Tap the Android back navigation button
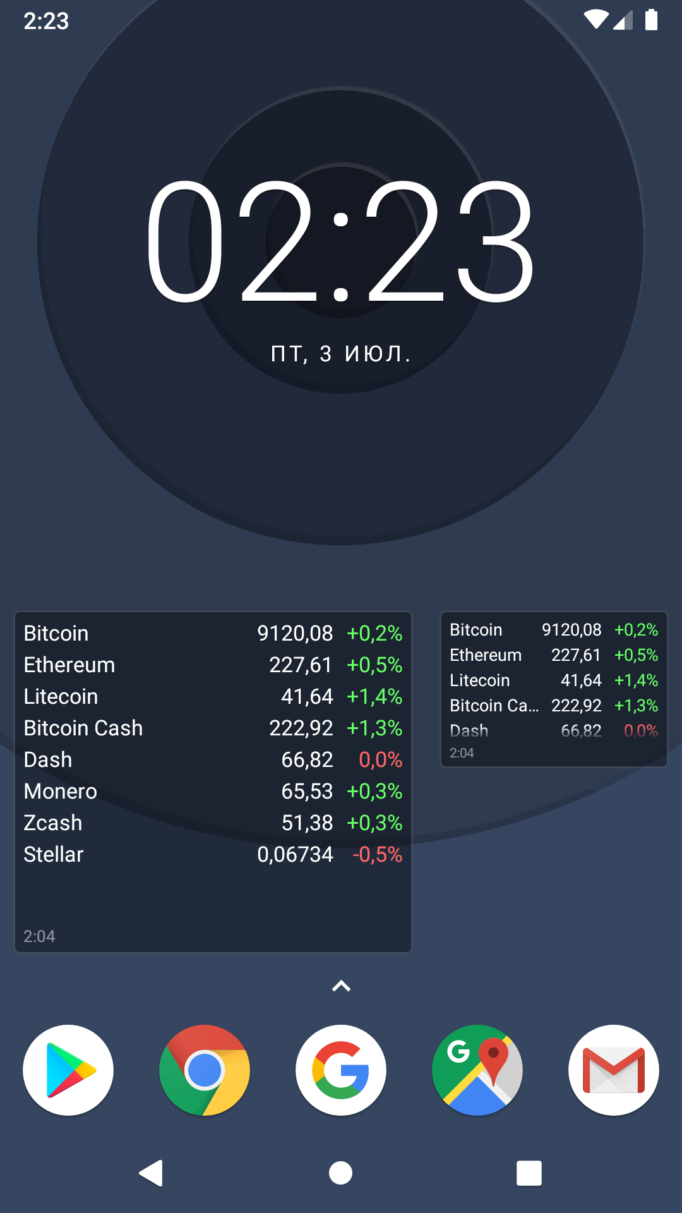Image resolution: width=682 pixels, height=1213 pixels. (x=152, y=1173)
